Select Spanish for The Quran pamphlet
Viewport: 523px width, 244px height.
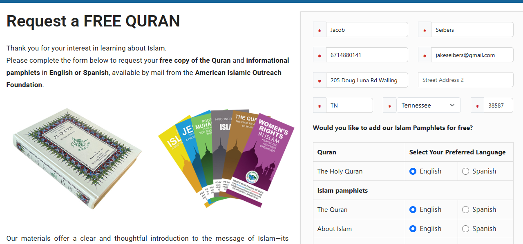tap(465, 210)
